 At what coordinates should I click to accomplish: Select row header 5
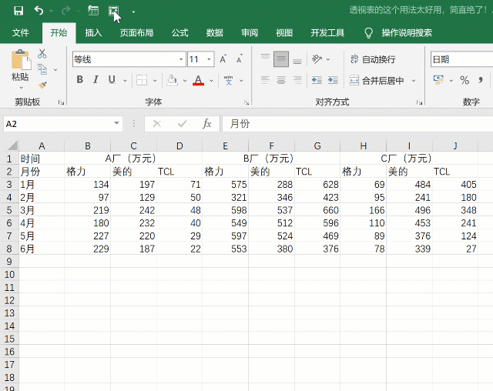[x=9, y=210]
